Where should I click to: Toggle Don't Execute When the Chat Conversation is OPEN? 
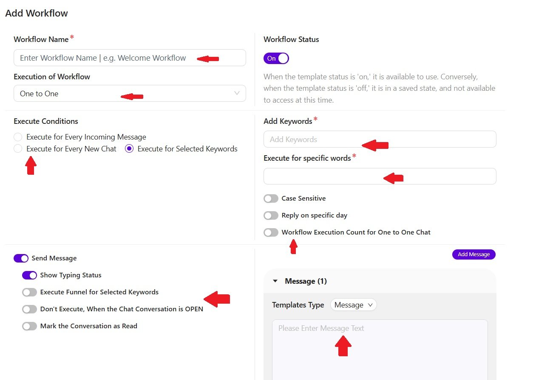pos(29,309)
